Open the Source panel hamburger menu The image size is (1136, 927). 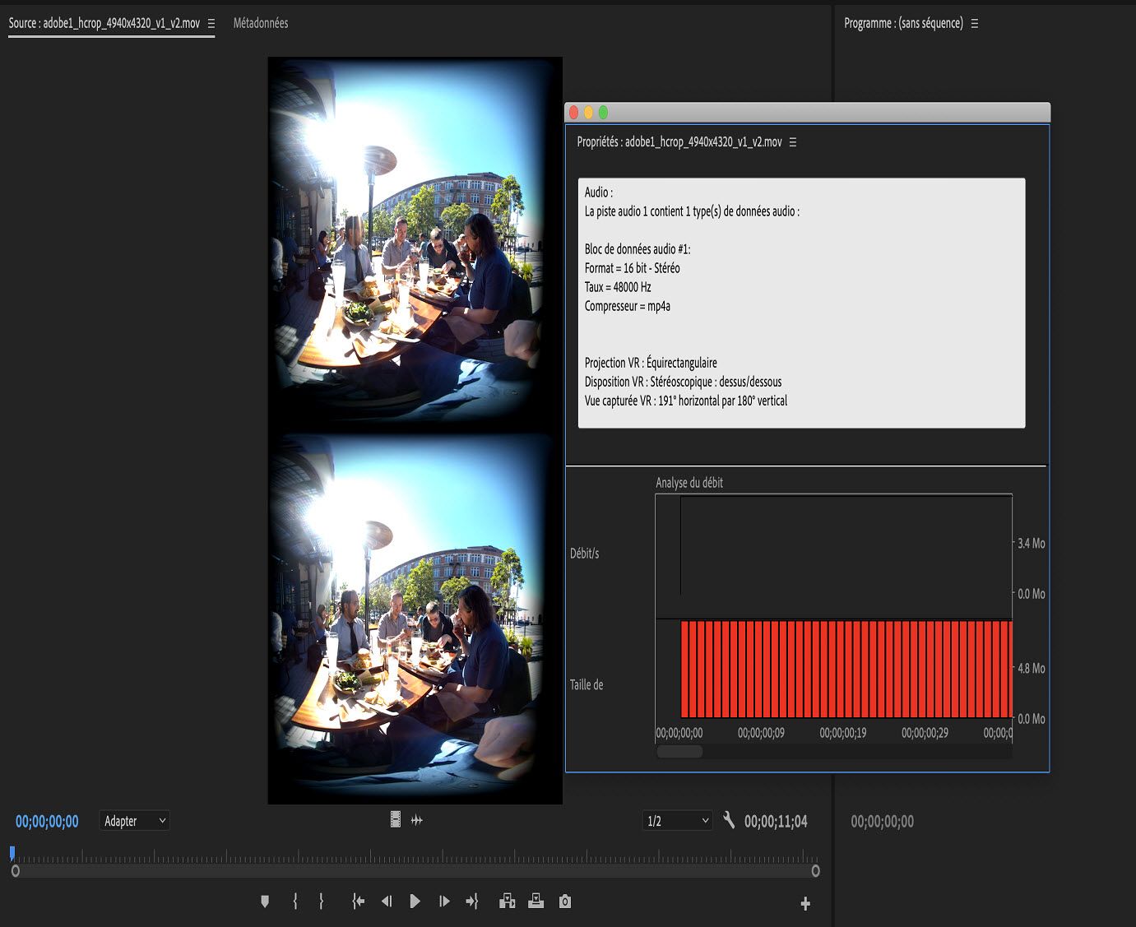pos(211,24)
